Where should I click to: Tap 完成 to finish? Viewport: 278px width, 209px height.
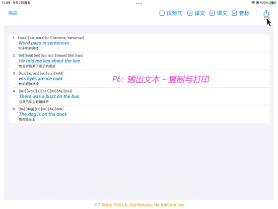click(13, 13)
